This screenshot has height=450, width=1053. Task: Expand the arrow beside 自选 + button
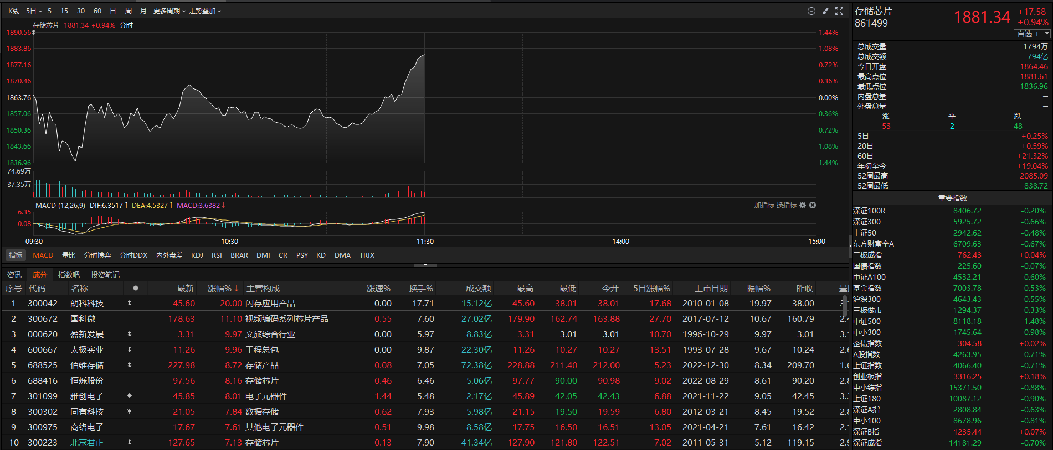coord(1047,34)
